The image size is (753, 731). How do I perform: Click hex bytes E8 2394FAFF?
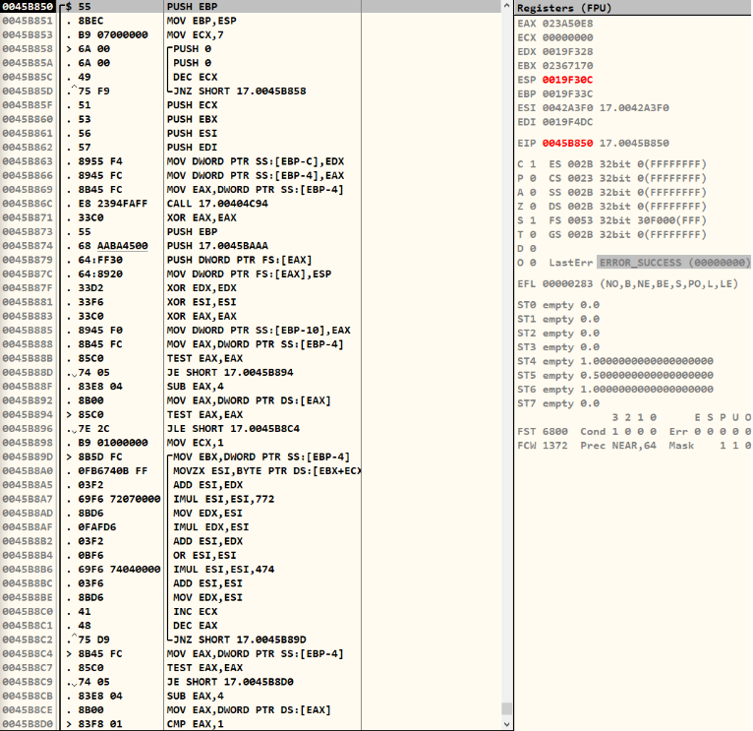click(x=113, y=204)
